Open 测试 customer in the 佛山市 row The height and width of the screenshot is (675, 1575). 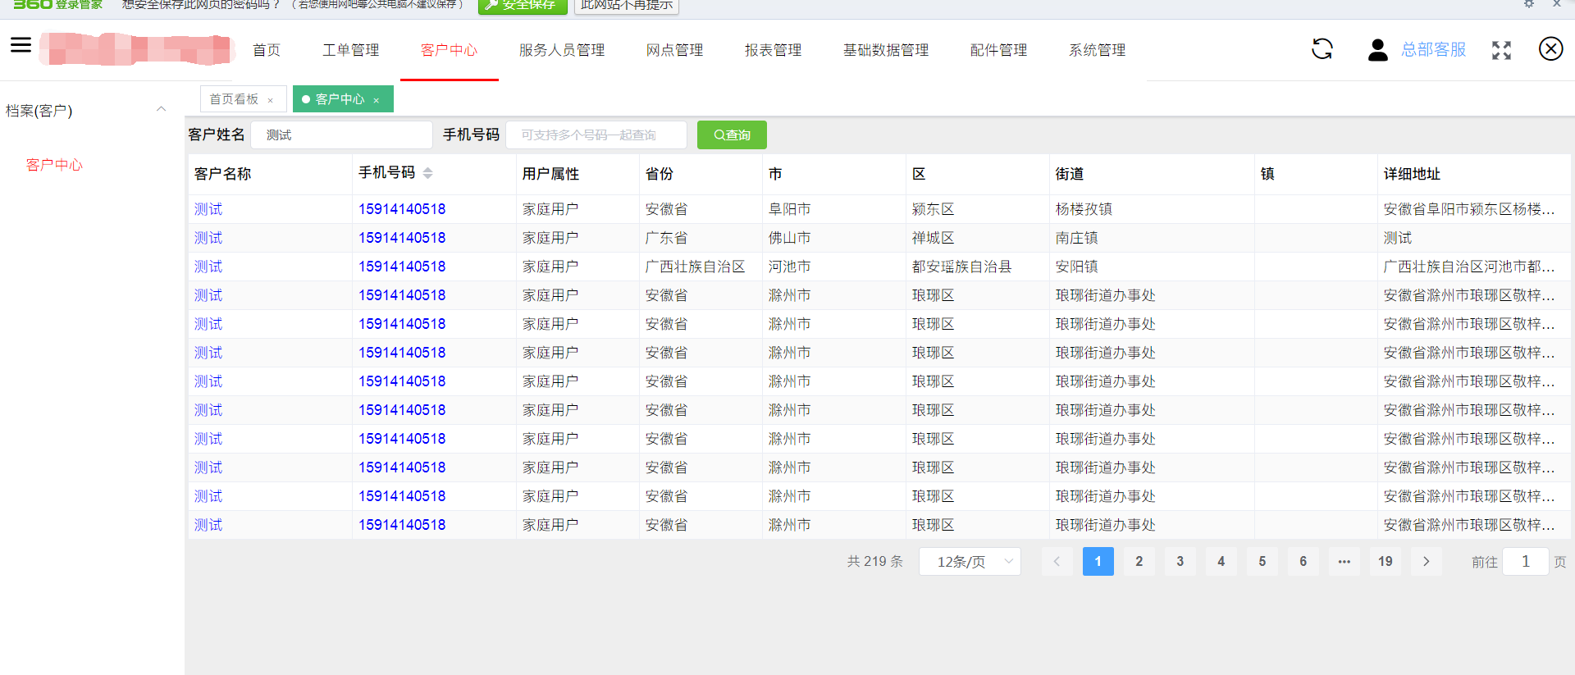pyautogui.click(x=208, y=238)
